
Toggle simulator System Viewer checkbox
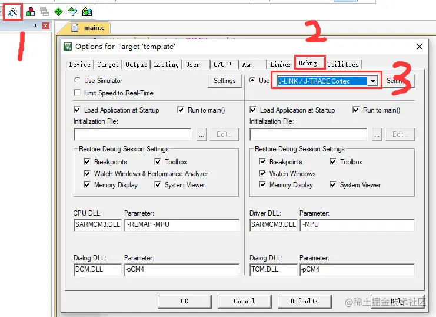coord(158,184)
